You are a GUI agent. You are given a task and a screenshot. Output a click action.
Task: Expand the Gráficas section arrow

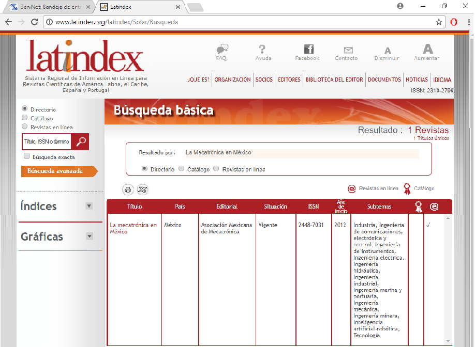coord(90,236)
